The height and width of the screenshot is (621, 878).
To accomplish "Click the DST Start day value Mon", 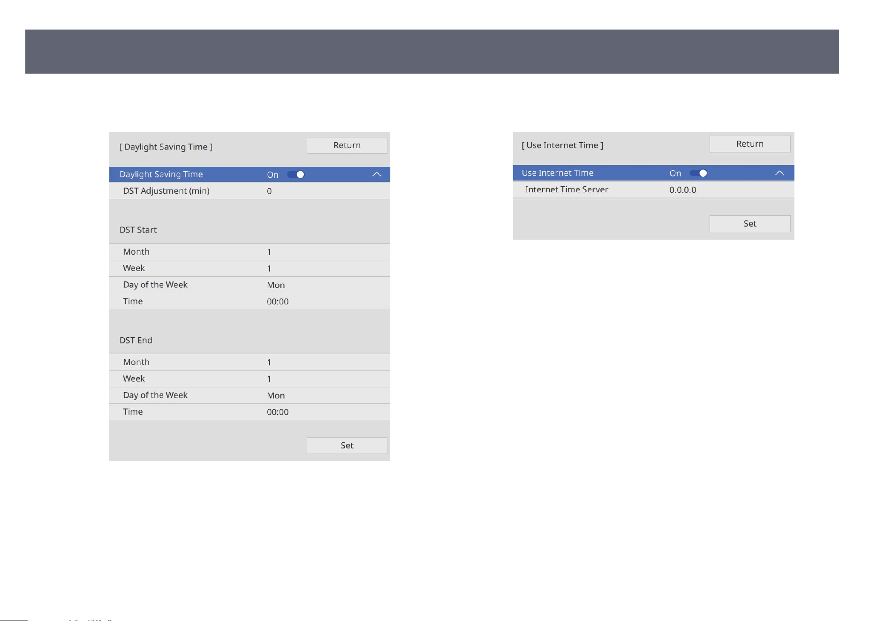I will [276, 285].
